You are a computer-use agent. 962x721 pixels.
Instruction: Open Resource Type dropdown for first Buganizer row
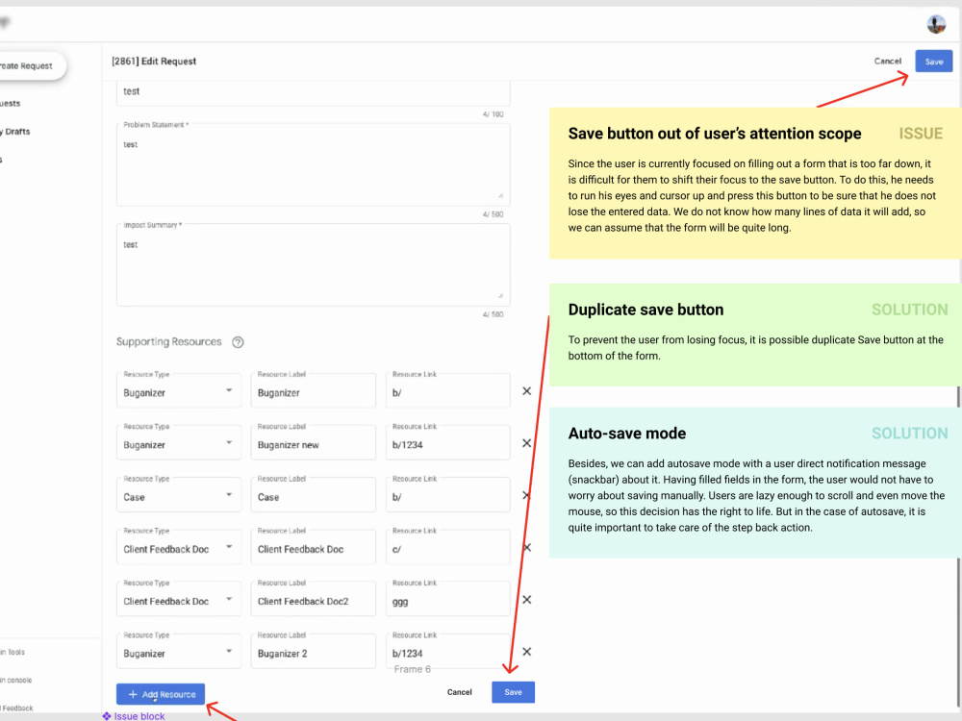coord(179,390)
